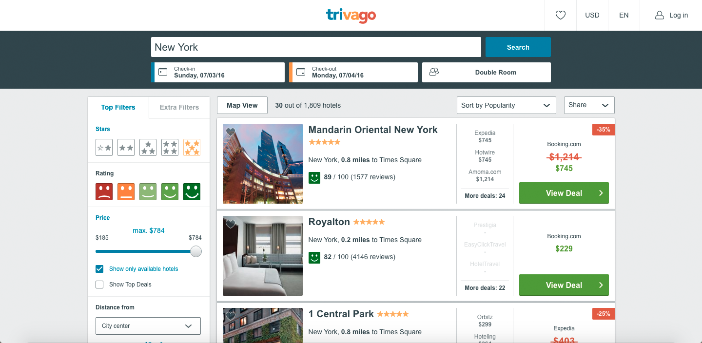702x343 pixels.
Task: Click the price slider handle
Action: click(195, 251)
